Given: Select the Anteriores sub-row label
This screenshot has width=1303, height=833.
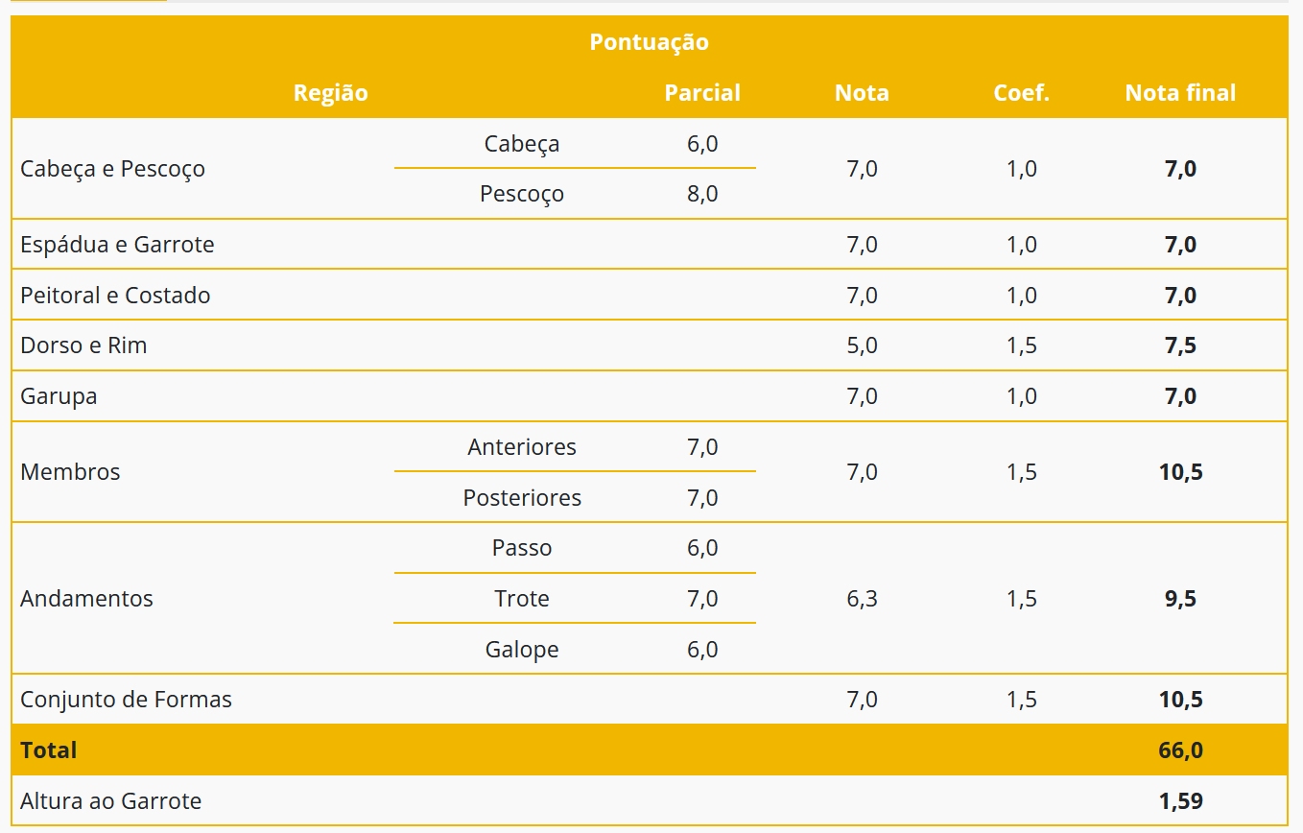Looking at the screenshot, I should pyautogui.click(x=522, y=447).
